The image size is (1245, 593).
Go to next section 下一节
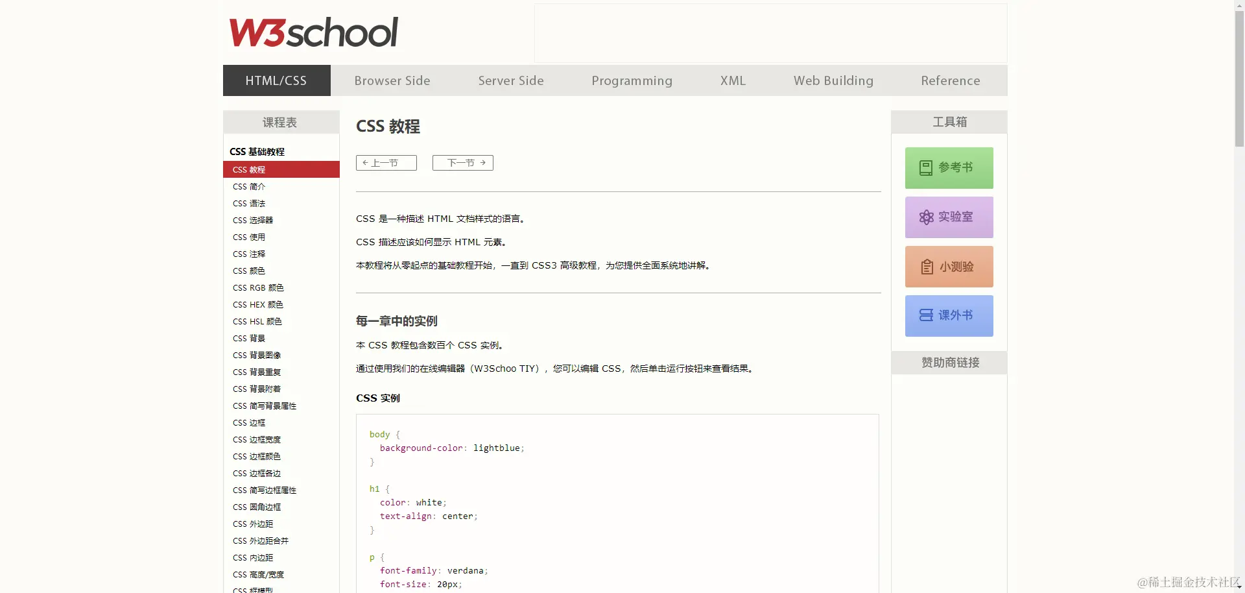[462, 163]
